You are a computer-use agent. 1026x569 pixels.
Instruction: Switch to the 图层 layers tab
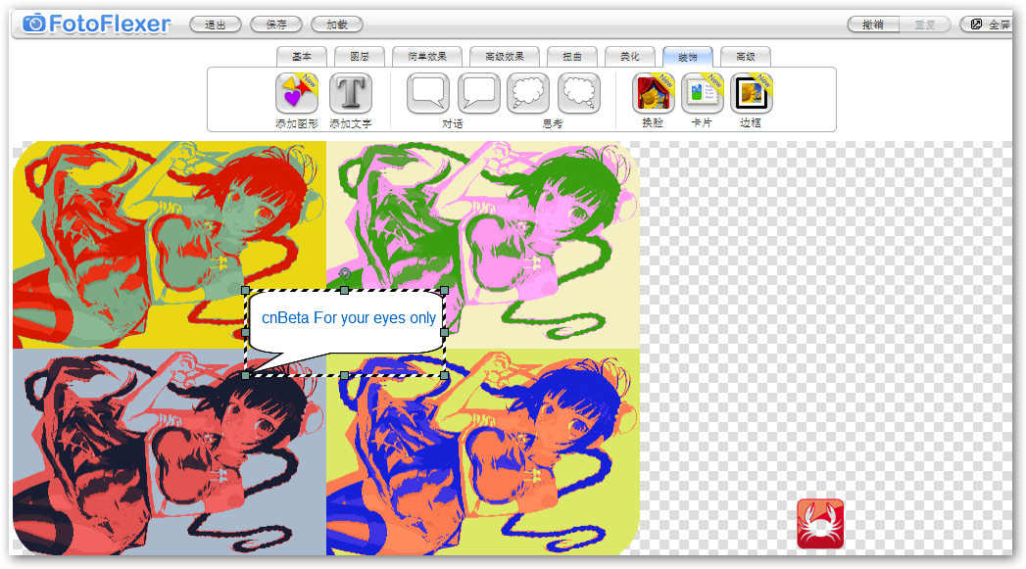(x=360, y=57)
